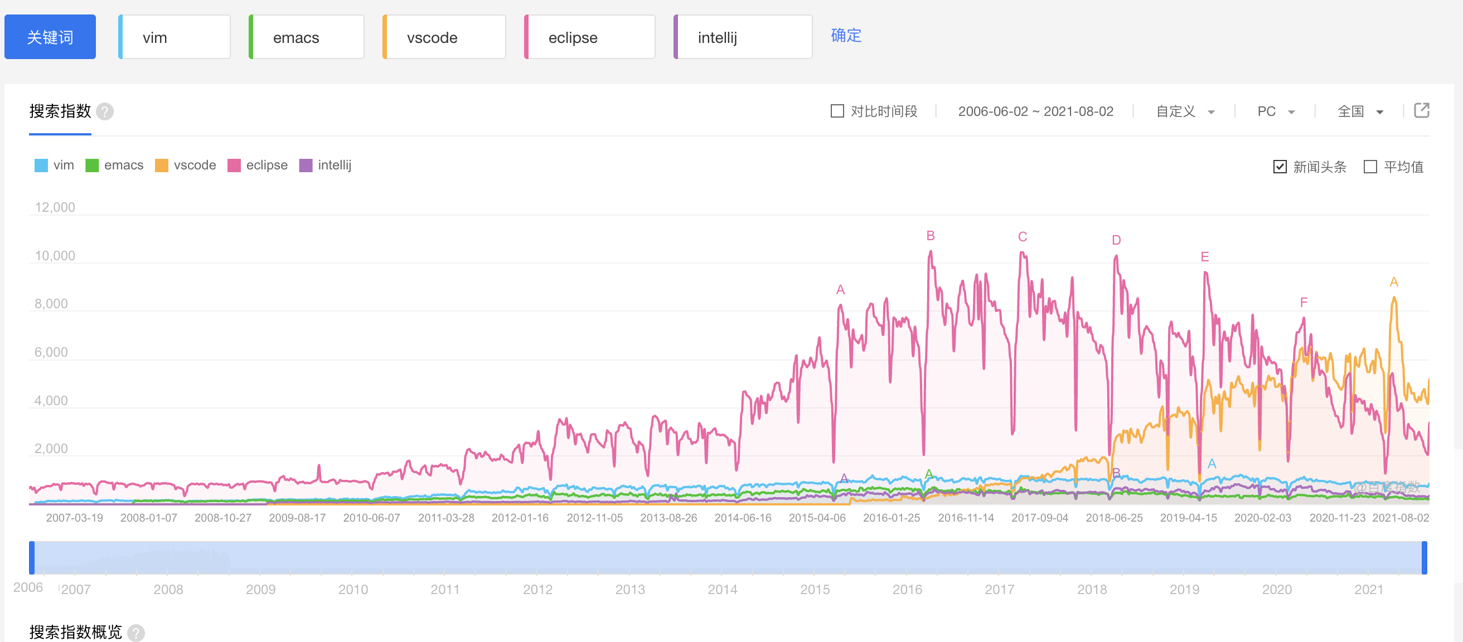Select the 搜索指数 tab

click(60, 111)
